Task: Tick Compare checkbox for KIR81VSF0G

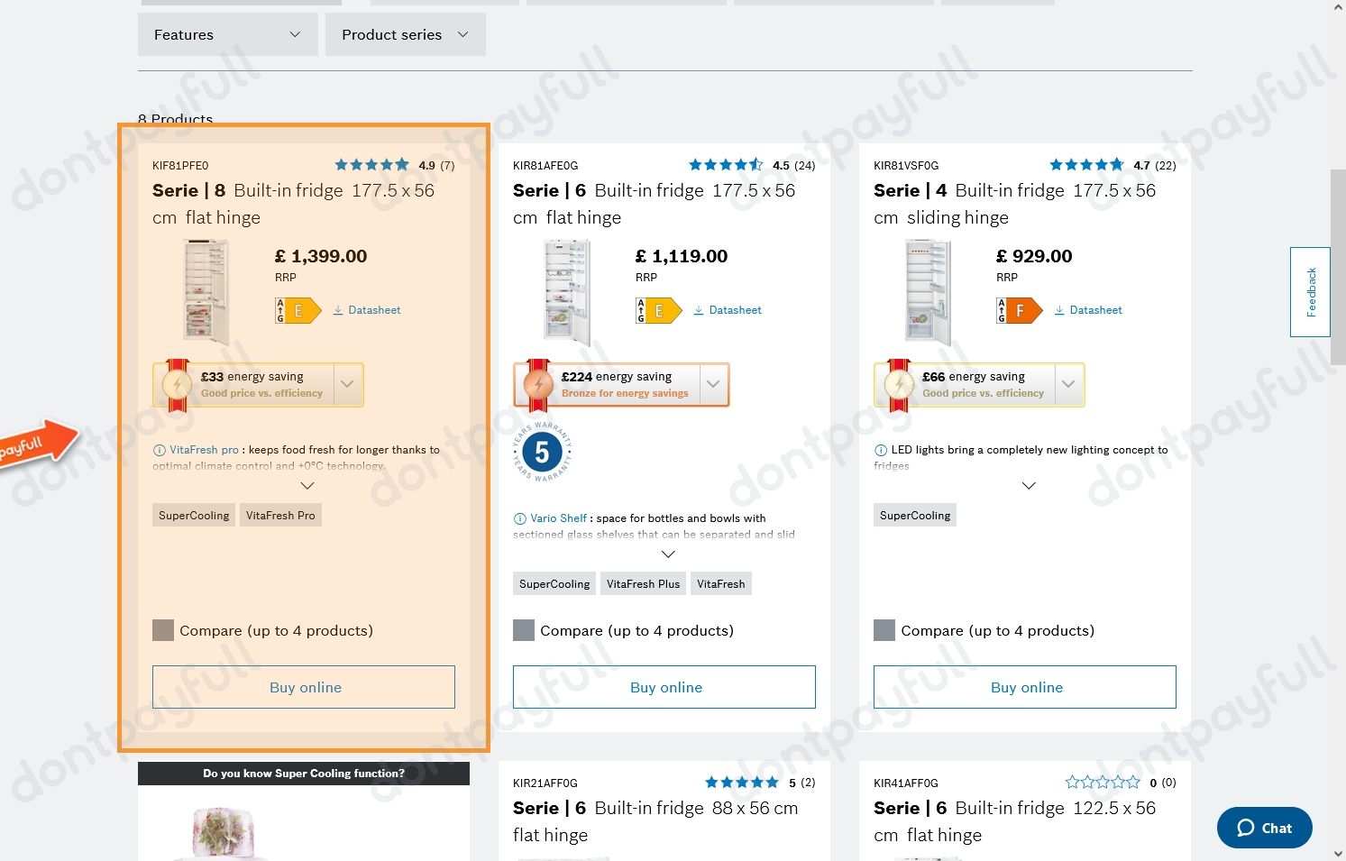Action: pos(884,630)
